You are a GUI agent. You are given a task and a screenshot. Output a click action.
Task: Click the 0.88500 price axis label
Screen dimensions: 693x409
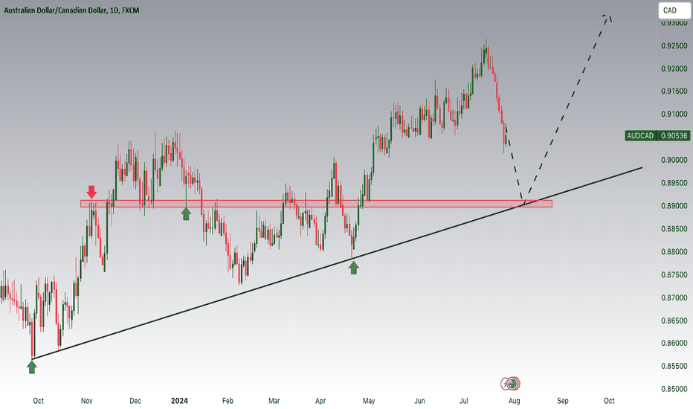tap(674, 229)
